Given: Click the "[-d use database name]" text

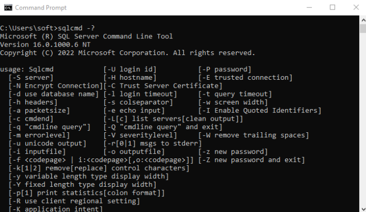Looking at the screenshot, I should click(54, 94).
